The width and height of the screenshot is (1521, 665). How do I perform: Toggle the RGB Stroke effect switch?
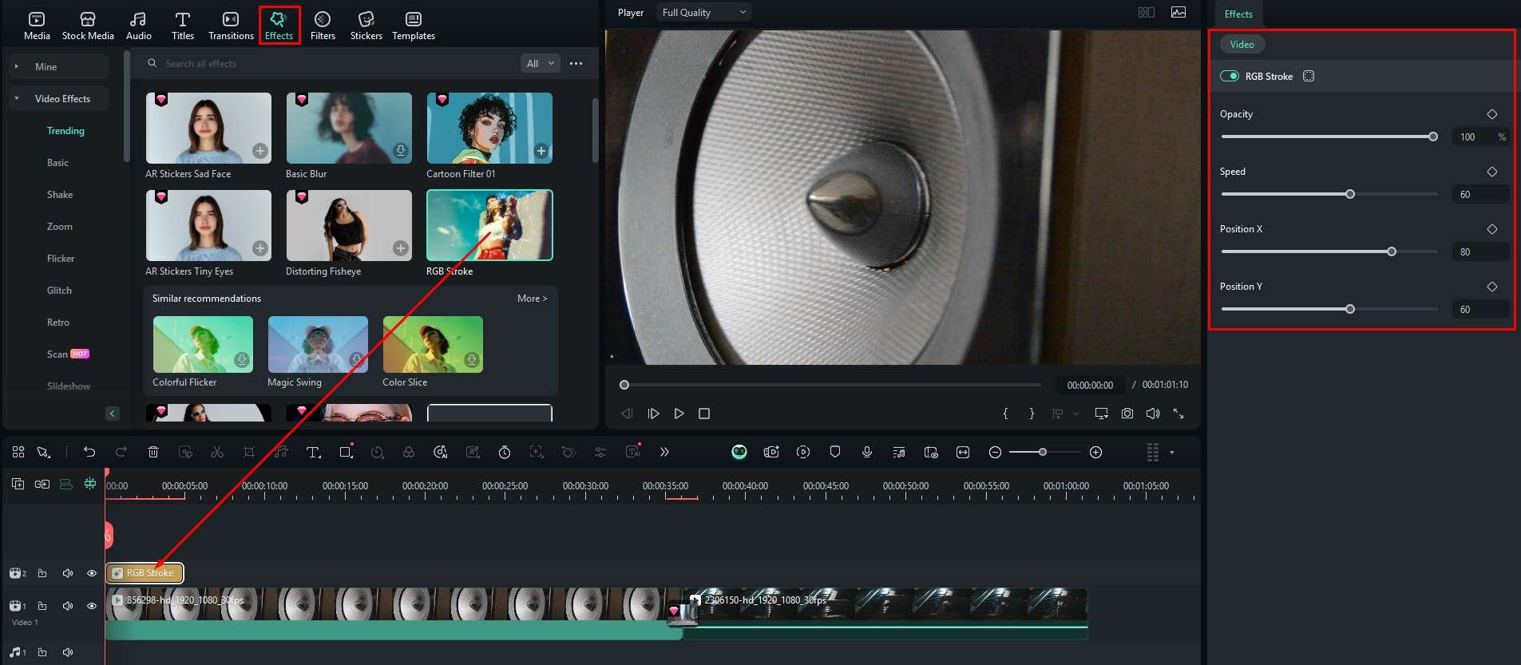click(1230, 77)
